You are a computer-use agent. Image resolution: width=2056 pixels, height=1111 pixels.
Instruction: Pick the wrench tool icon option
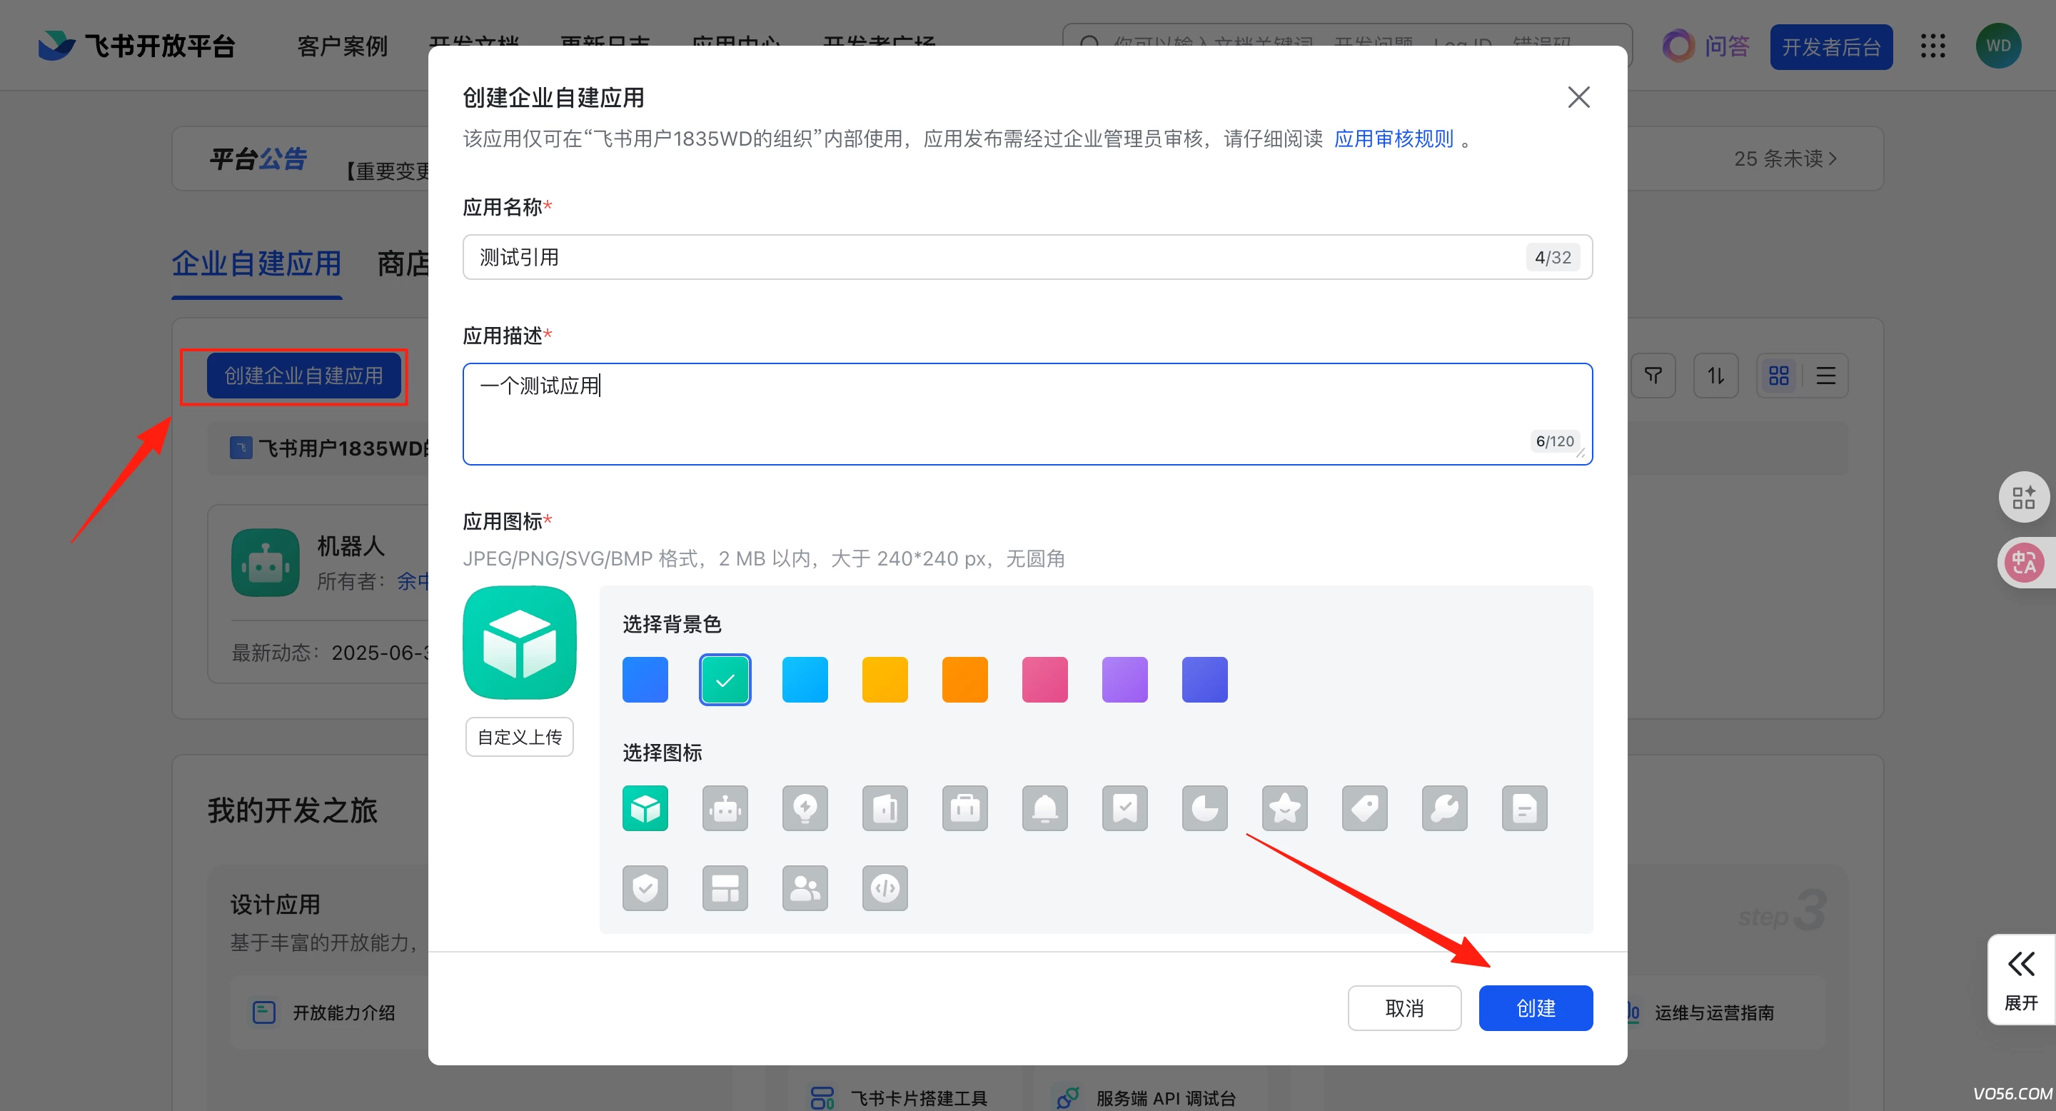tap(1443, 808)
